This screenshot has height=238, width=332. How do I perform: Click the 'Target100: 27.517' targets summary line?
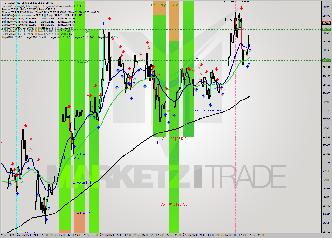pos(60,37)
